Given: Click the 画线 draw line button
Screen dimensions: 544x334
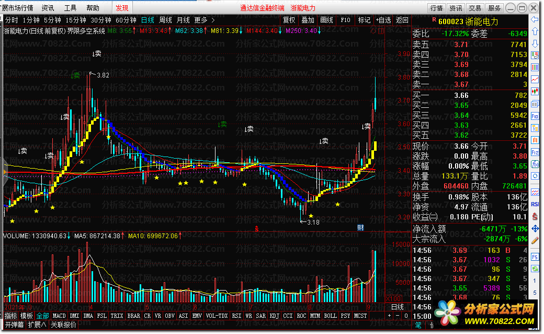Looking at the screenshot, I should pos(326,20).
